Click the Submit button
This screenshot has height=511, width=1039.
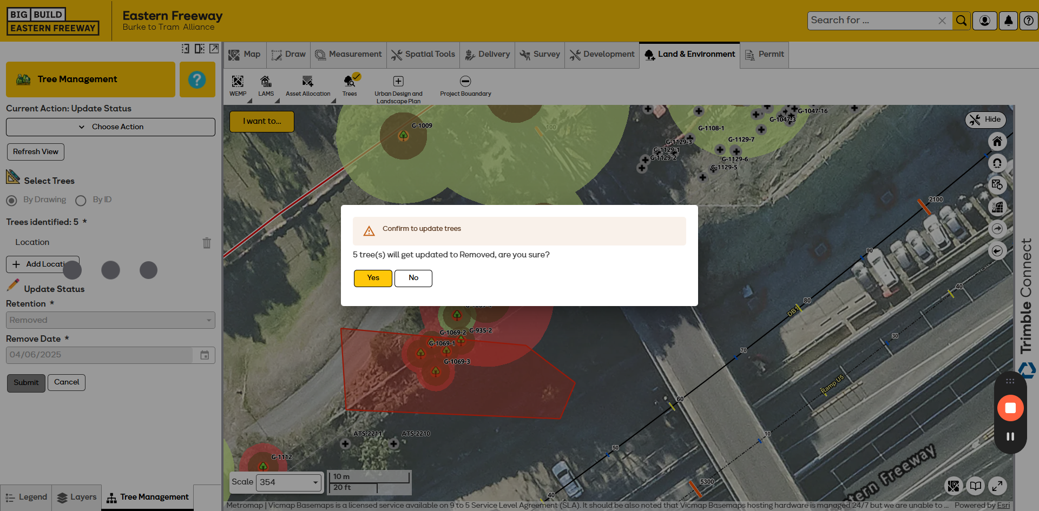point(26,383)
